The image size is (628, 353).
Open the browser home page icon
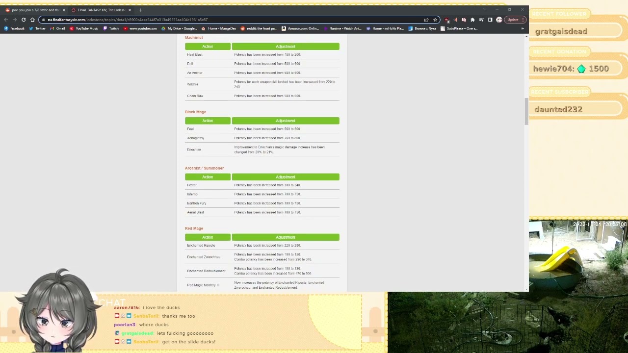point(32,20)
